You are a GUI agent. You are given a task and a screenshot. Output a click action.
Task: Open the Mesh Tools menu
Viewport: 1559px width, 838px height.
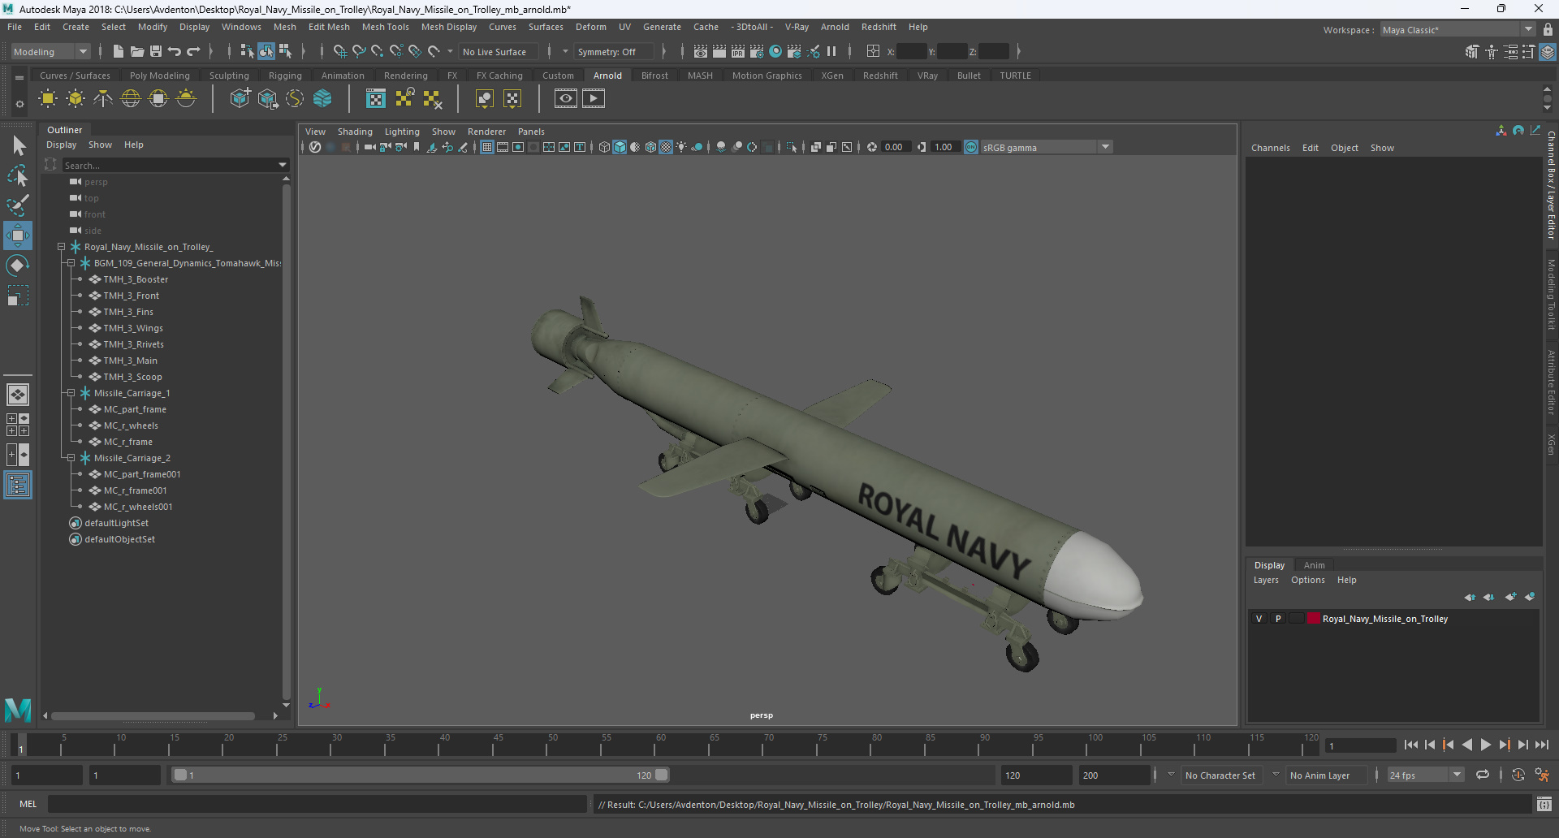[386, 27]
